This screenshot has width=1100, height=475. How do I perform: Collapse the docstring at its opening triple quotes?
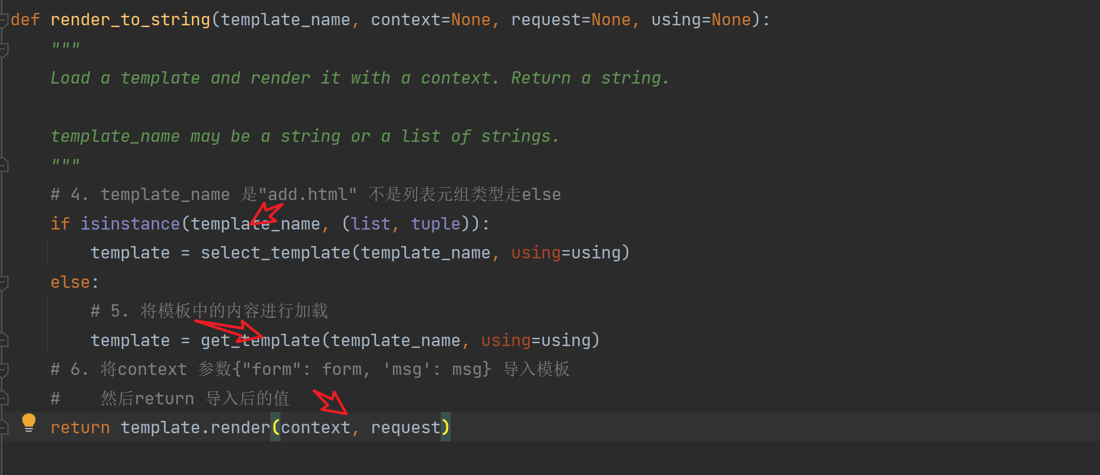[x=4, y=49]
